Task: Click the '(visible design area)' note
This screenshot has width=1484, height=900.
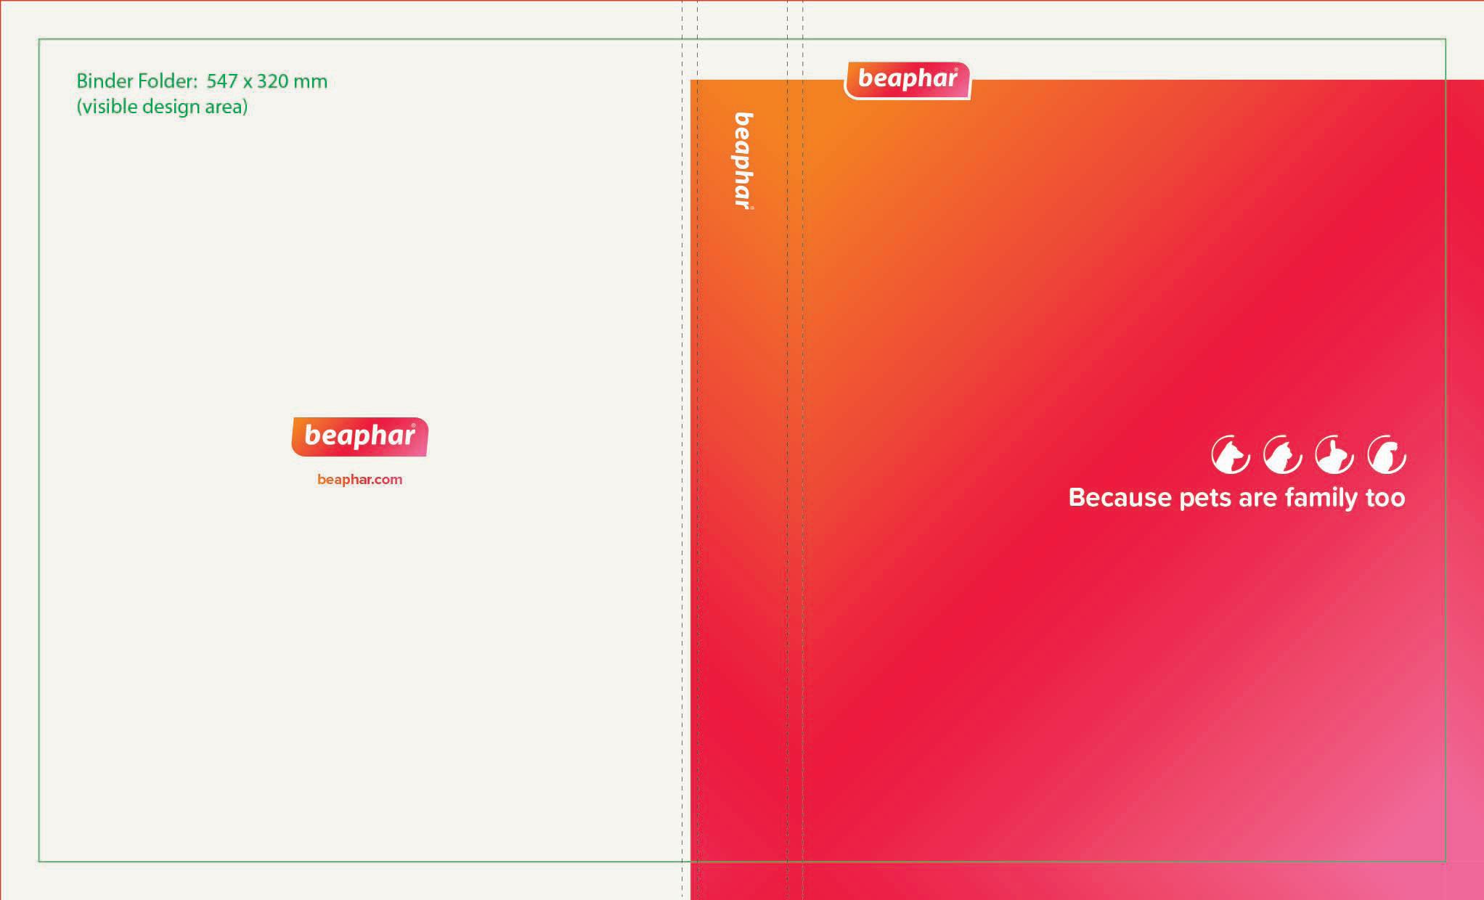Action: [162, 107]
